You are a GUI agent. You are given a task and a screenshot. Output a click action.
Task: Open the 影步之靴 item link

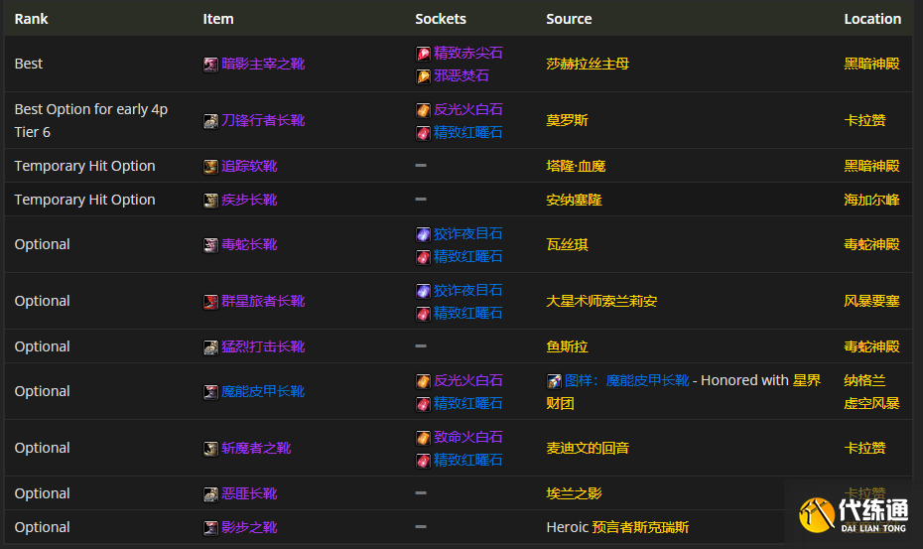[x=249, y=527]
